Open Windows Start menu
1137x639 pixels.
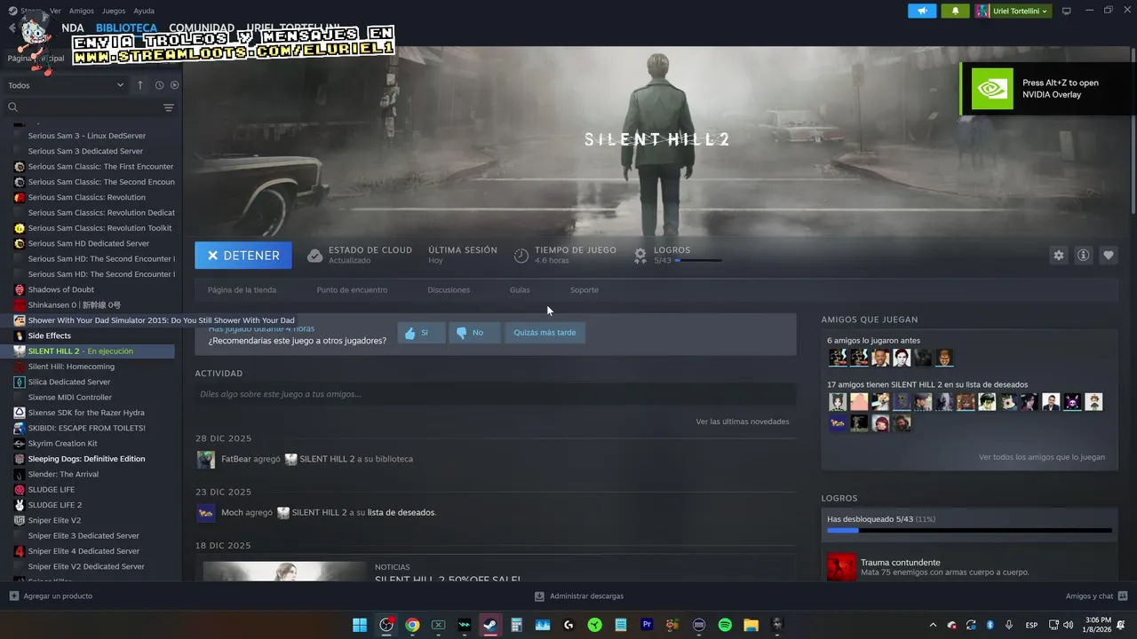tap(360, 625)
